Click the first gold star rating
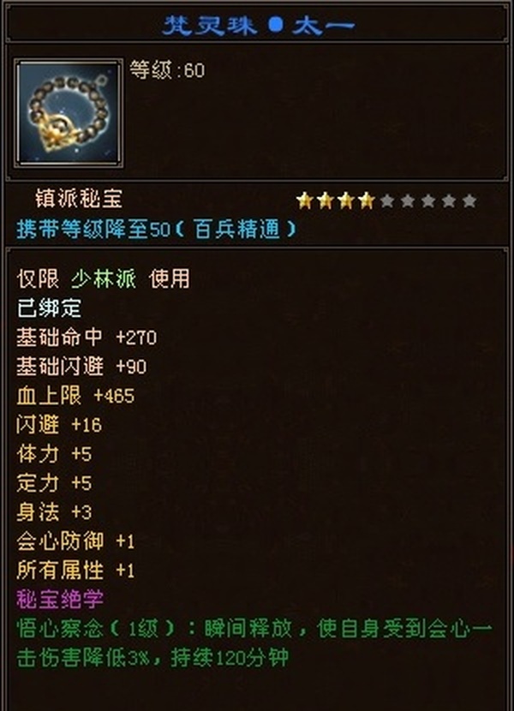 [x=304, y=200]
